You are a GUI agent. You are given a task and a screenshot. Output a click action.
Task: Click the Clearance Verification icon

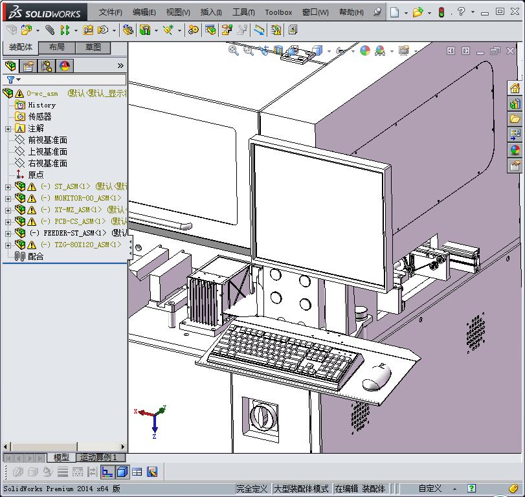tap(276, 30)
